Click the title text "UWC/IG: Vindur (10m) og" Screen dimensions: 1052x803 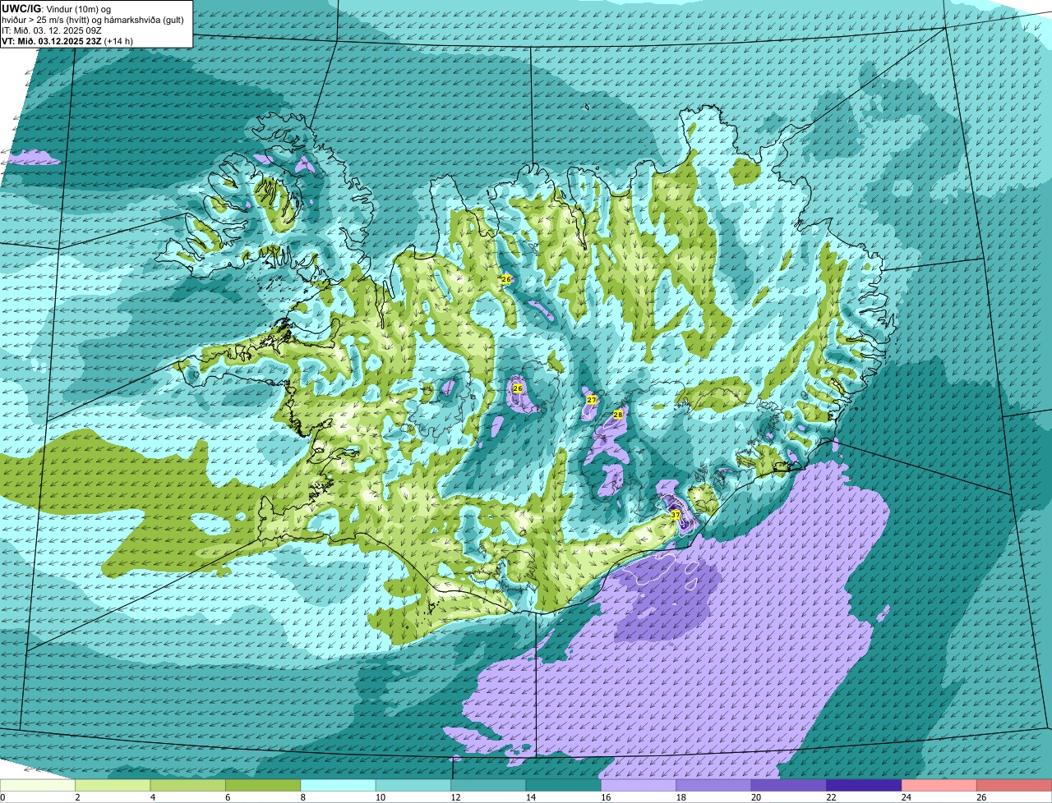click(57, 8)
